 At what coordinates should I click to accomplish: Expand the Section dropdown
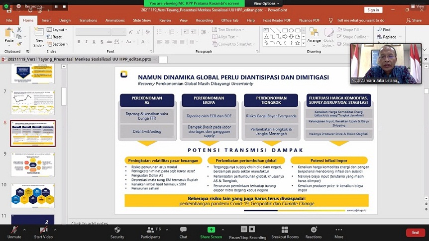(59, 44)
